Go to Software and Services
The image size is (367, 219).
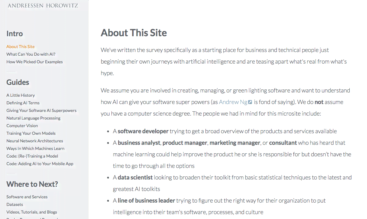click(27, 197)
